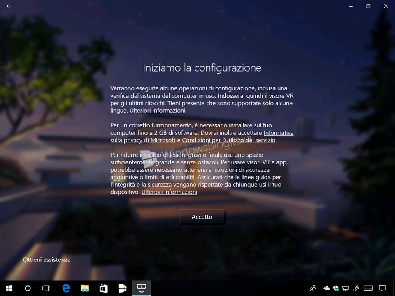The width and height of the screenshot is (395, 296).
Task: Click Ottieni assistenza link
Action: tap(47, 259)
